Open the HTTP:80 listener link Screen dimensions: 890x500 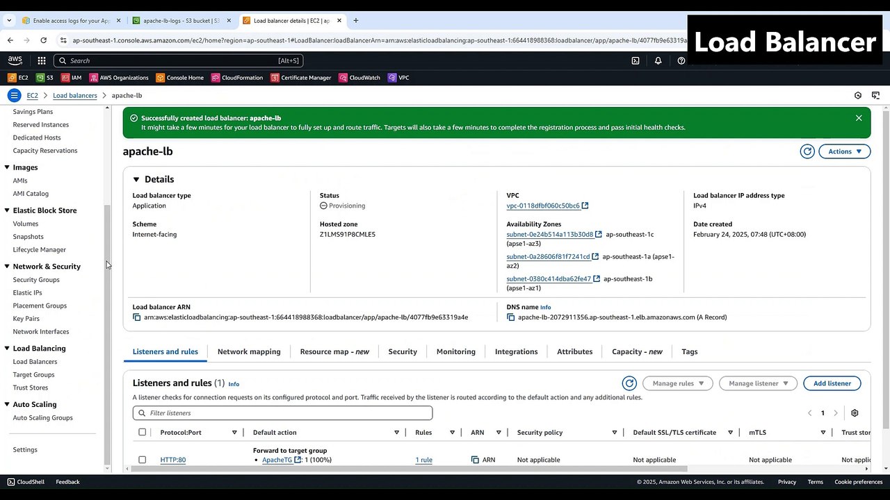click(173, 460)
